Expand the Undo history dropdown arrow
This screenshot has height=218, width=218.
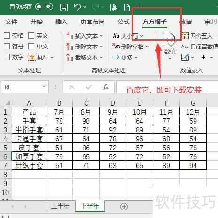[85, 7]
